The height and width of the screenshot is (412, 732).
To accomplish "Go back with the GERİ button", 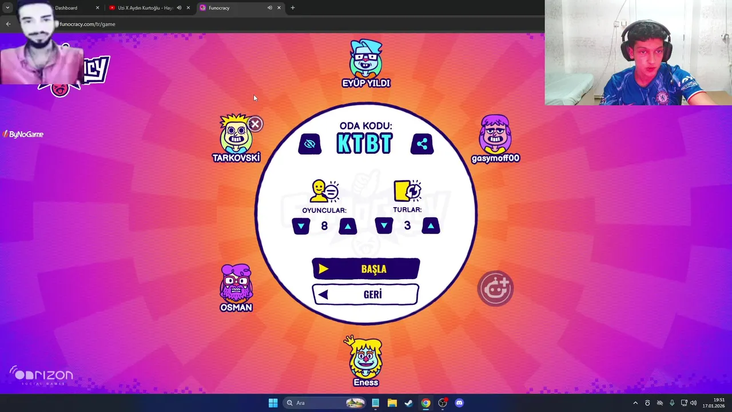I will [x=365, y=295].
